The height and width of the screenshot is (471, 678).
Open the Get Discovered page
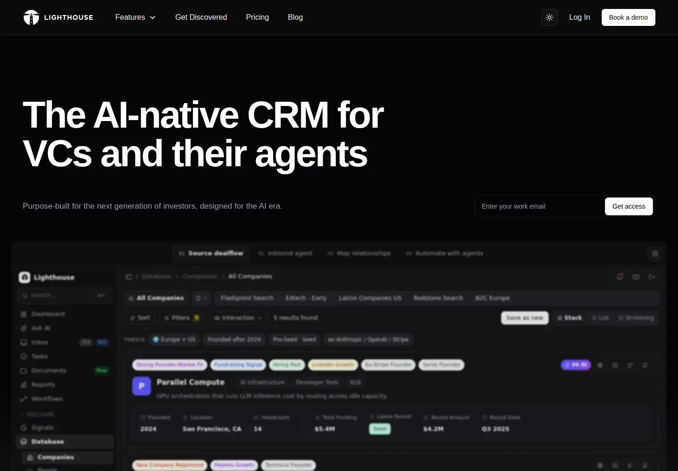[201, 17]
